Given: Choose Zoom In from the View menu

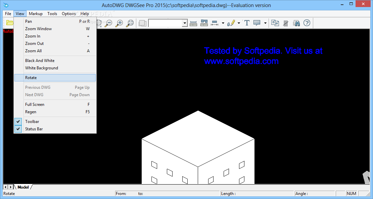Looking at the screenshot, I should [x=55, y=36].
